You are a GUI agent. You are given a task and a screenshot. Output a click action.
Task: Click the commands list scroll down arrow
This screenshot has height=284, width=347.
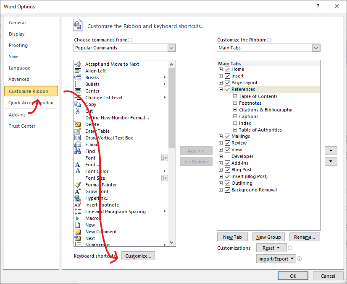tap(171, 242)
